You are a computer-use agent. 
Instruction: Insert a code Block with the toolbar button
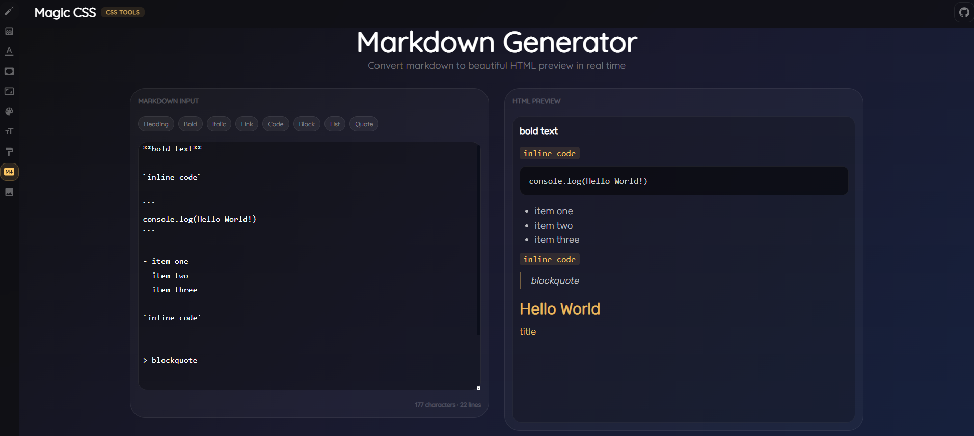307,124
